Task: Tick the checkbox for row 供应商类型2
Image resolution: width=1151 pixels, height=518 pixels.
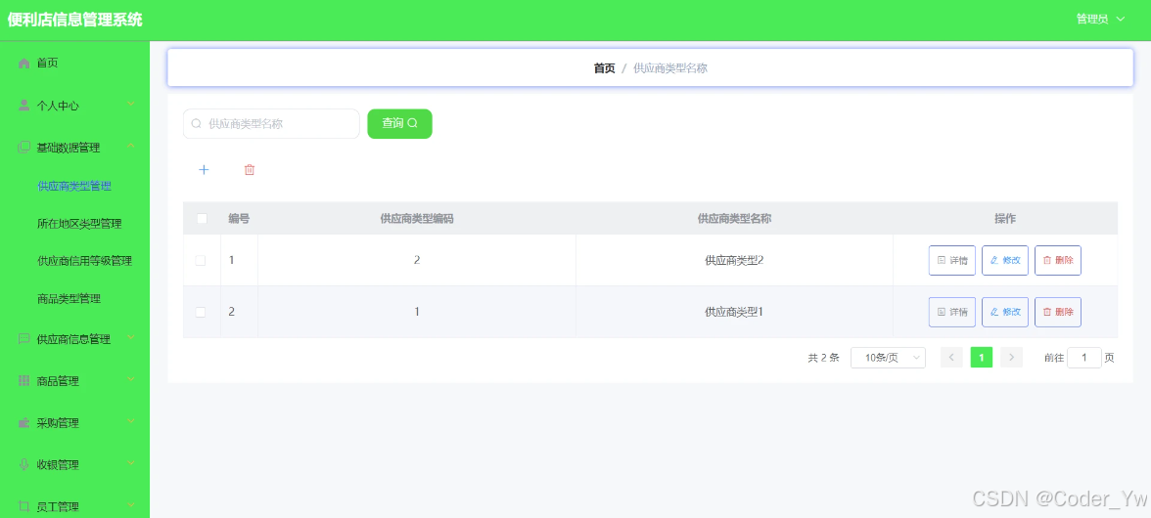Action: (x=201, y=260)
